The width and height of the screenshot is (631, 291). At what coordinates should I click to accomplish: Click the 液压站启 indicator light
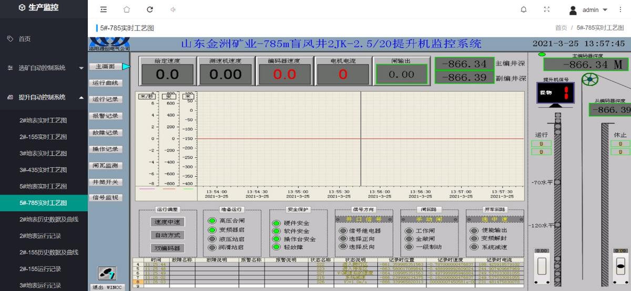pos(212,239)
